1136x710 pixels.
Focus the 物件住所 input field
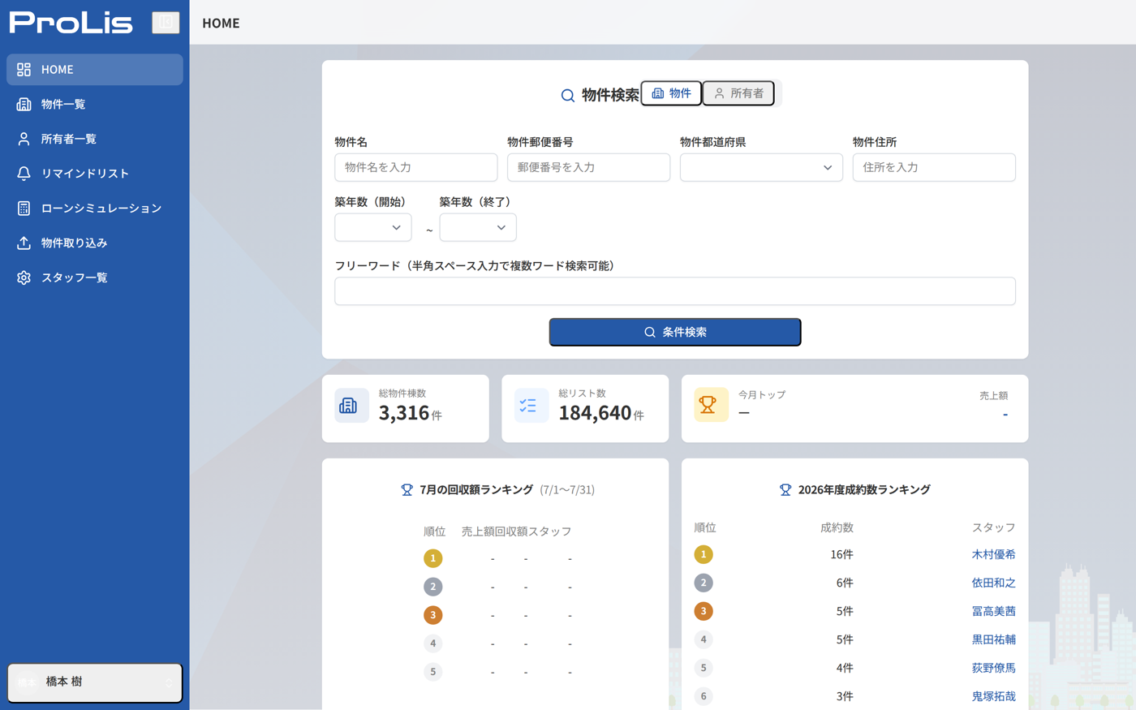tap(934, 168)
